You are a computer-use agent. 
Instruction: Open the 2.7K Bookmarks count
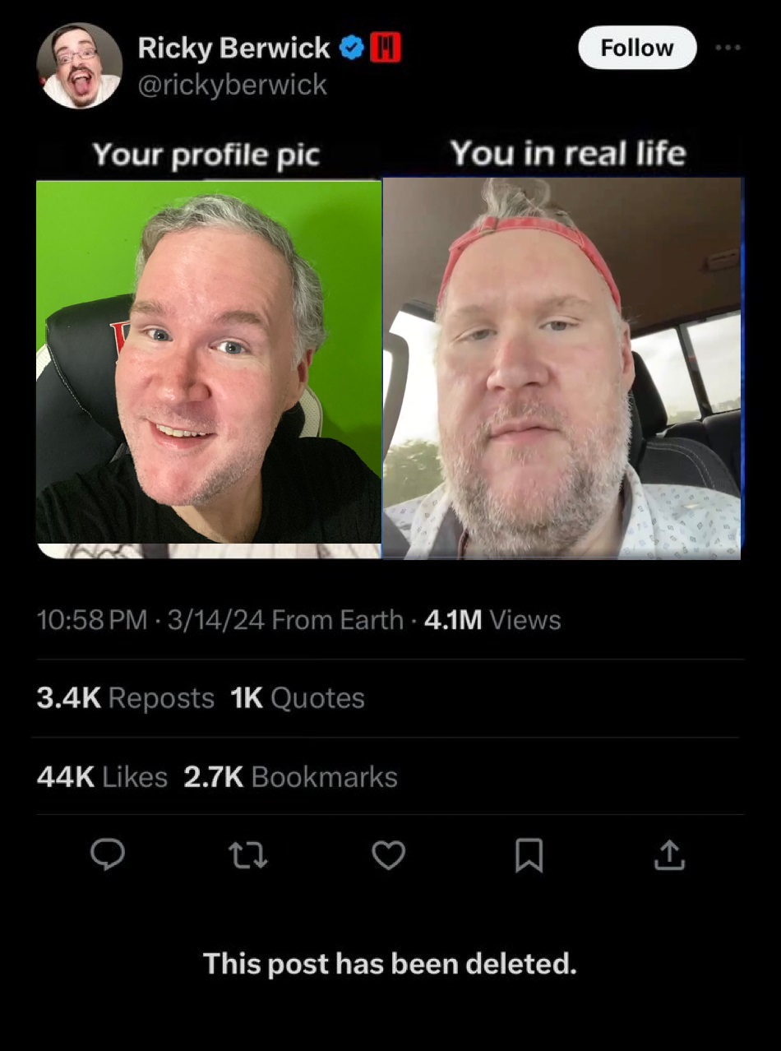(x=290, y=777)
